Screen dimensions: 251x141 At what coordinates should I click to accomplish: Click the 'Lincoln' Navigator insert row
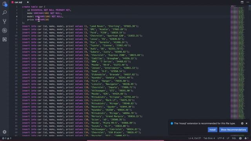click(80, 84)
